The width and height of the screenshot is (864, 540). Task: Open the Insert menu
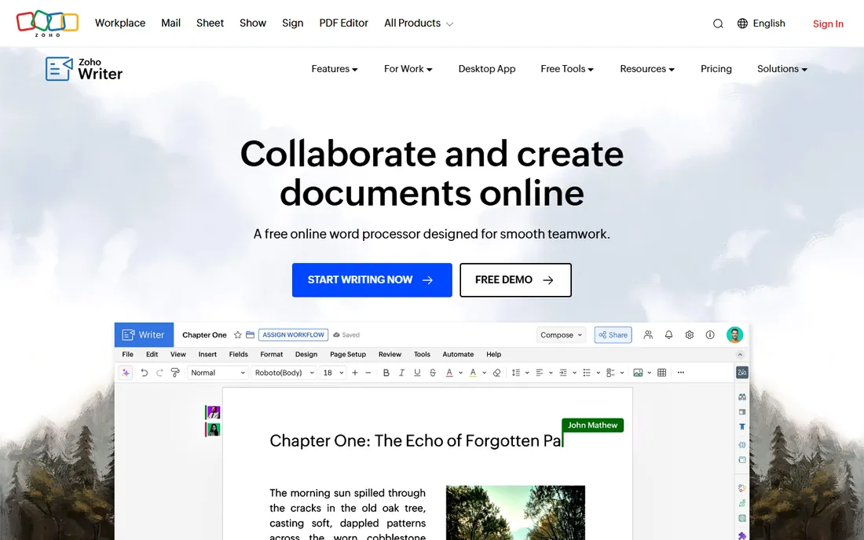tap(207, 355)
